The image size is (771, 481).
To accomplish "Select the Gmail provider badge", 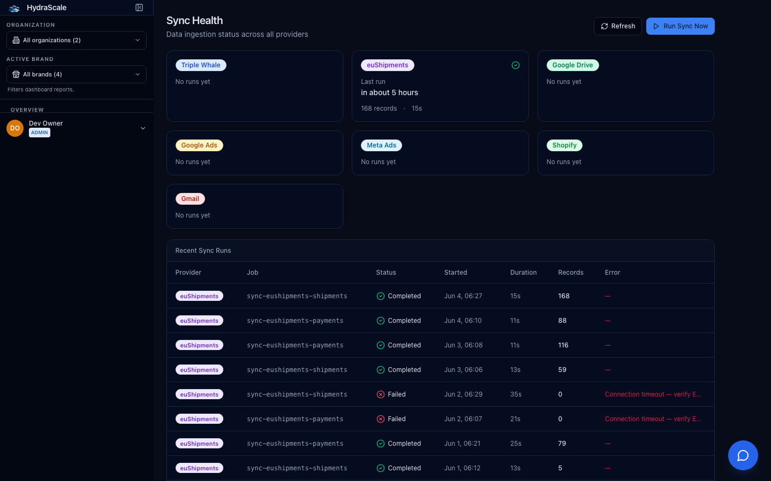I will 190,199.
